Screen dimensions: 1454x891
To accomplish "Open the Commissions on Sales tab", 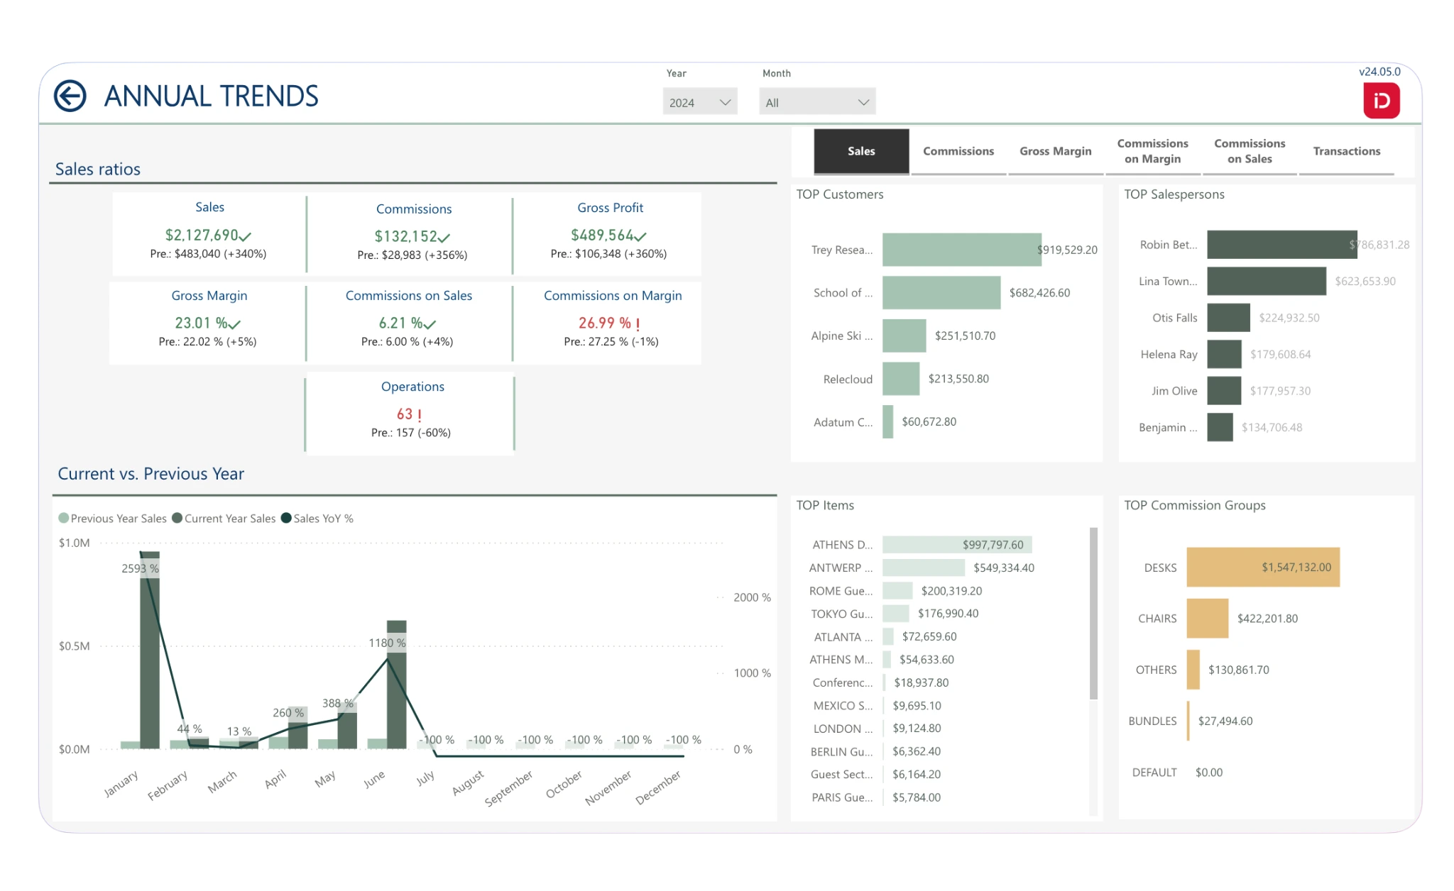I will coord(1249,151).
